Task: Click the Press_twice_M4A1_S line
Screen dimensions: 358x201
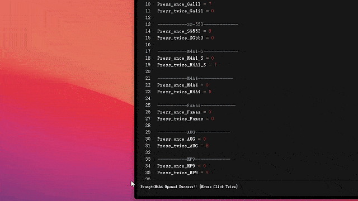Action: click(187, 65)
